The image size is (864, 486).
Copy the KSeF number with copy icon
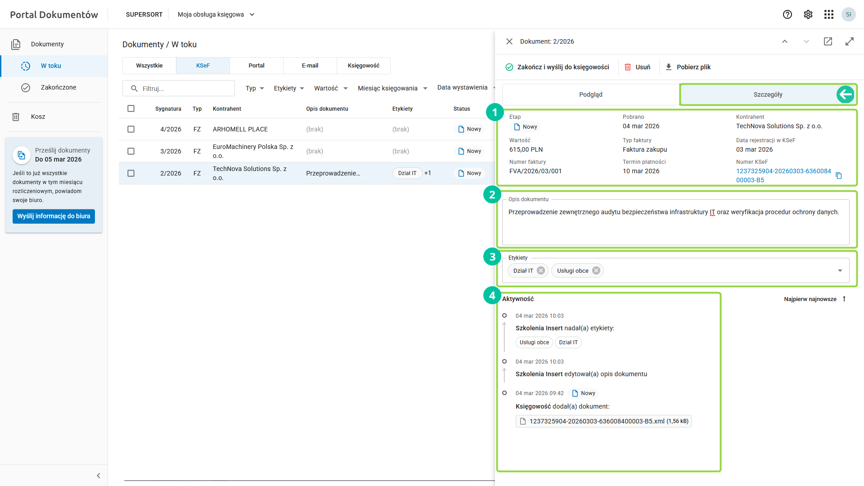(x=838, y=175)
